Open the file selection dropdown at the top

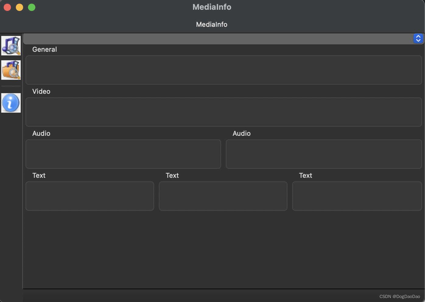click(223, 39)
